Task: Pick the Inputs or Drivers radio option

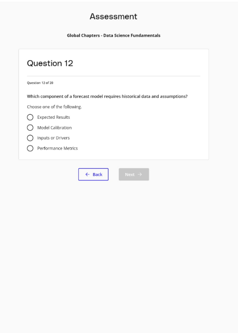Action: pyautogui.click(x=30, y=138)
